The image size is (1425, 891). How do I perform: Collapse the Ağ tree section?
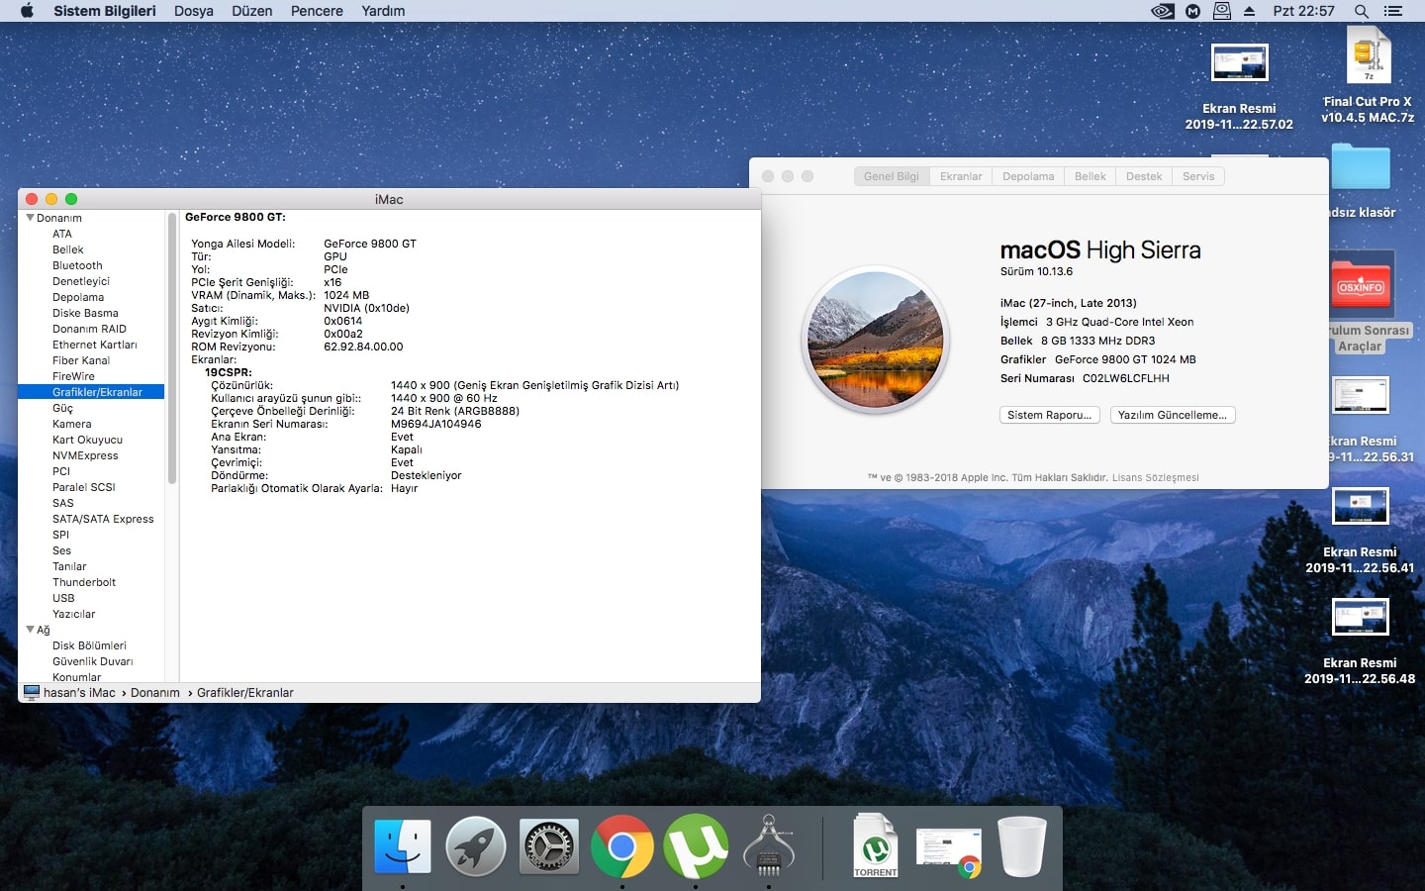click(x=30, y=630)
